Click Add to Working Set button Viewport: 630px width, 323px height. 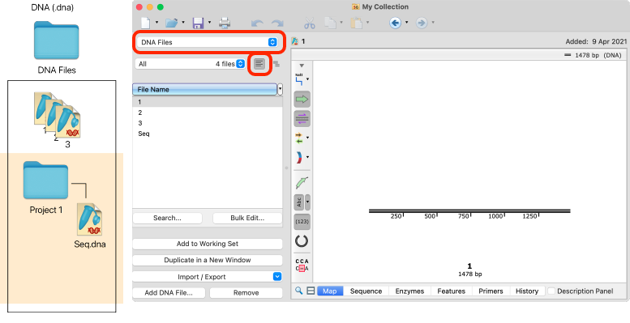tap(208, 244)
